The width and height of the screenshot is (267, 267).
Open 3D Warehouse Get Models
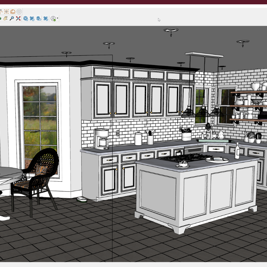25,19
